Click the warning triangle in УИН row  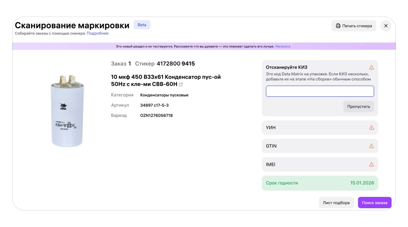click(x=371, y=128)
